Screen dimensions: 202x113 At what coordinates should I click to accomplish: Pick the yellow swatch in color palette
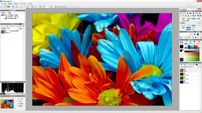tap(199, 46)
